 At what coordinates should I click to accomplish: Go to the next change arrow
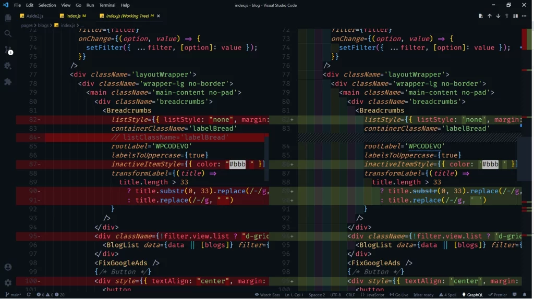[498, 16]
